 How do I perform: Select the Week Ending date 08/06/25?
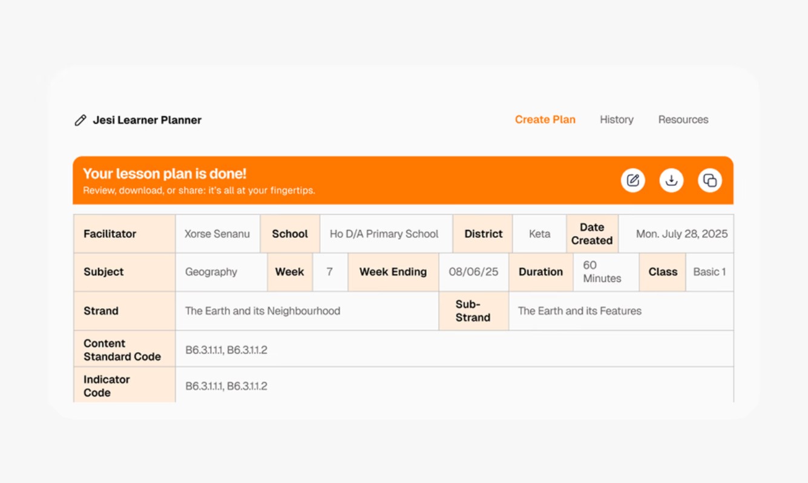click(473, 272)
